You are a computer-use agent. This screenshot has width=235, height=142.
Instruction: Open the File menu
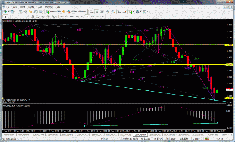(x=8, y=7)
